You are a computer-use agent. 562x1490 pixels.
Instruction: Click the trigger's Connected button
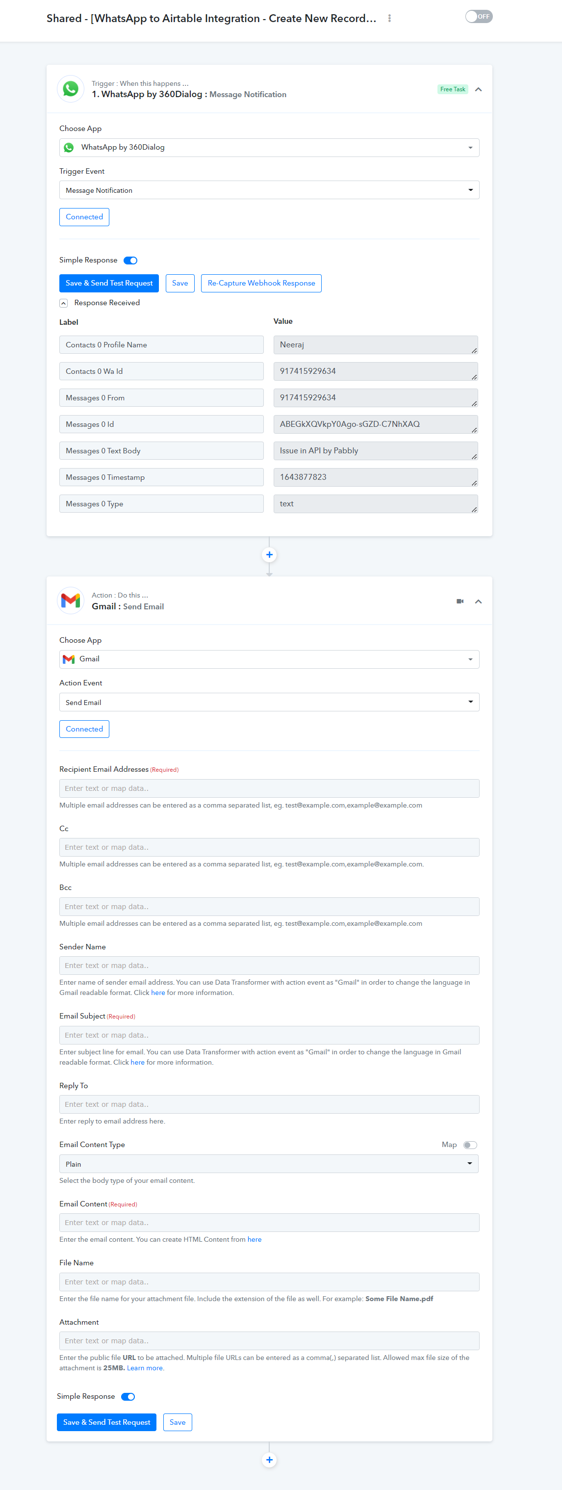[x=84, y=217]
